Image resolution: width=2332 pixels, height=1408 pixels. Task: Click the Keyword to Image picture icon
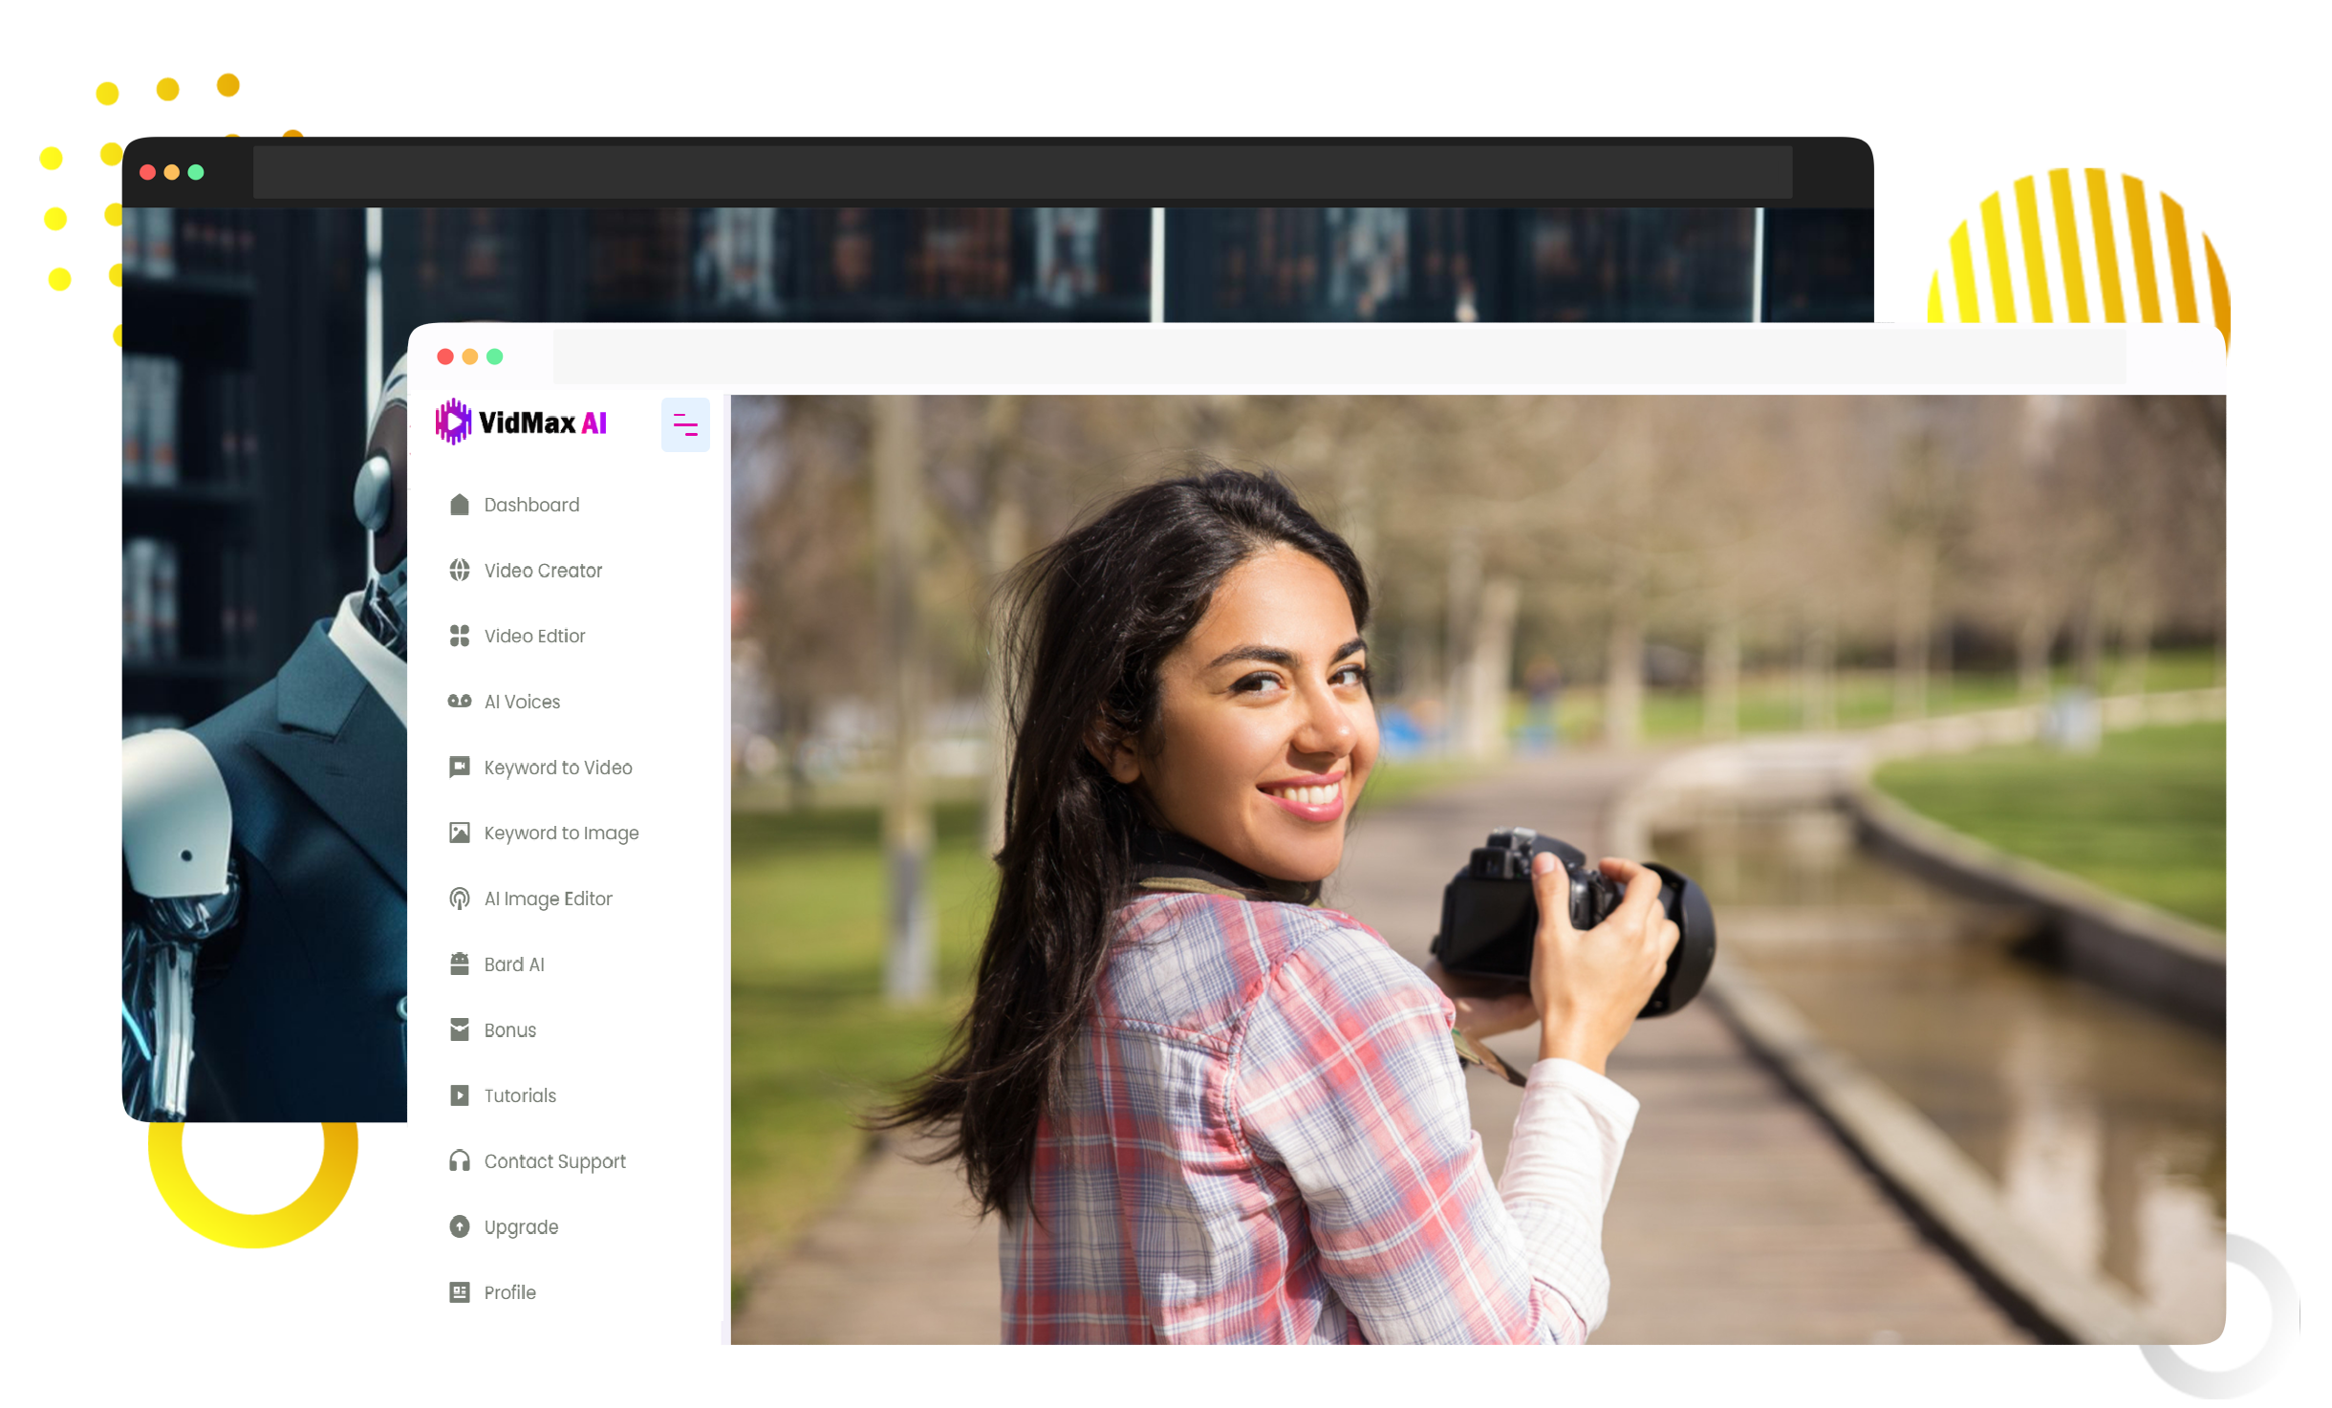click(x=459, y=833)
